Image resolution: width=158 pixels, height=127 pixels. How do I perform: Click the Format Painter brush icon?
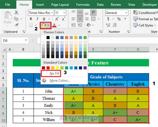(x=17, y=25)
